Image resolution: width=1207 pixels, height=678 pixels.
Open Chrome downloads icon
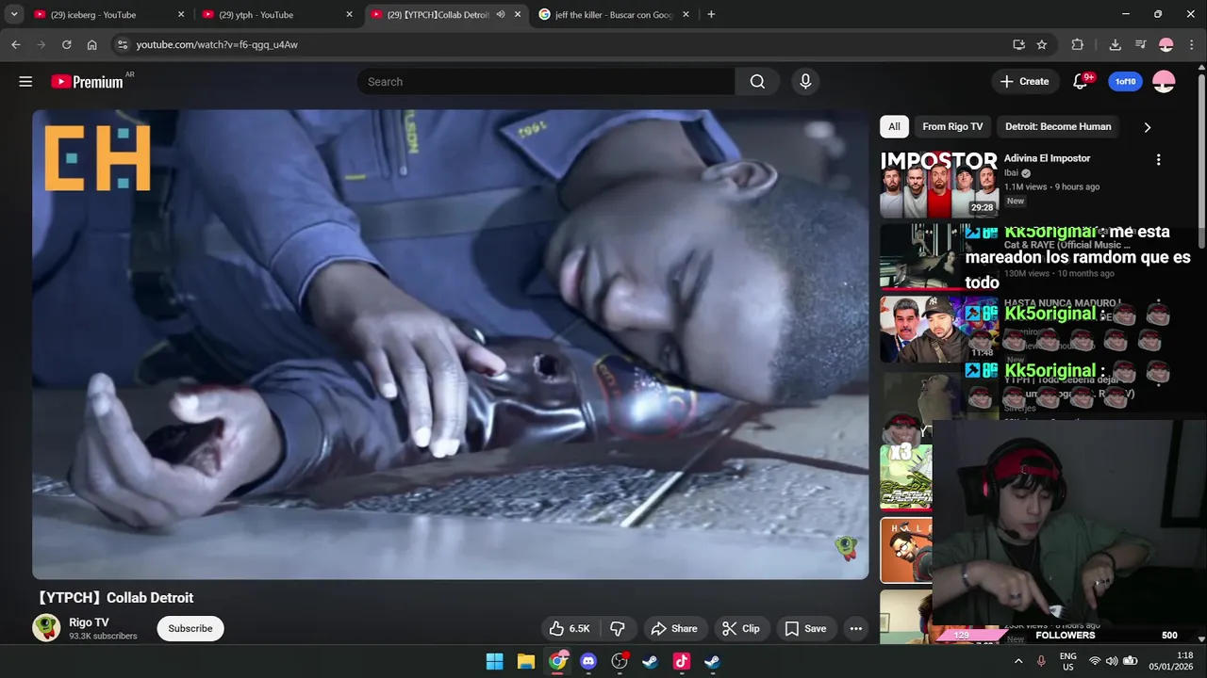[1115, 44]
